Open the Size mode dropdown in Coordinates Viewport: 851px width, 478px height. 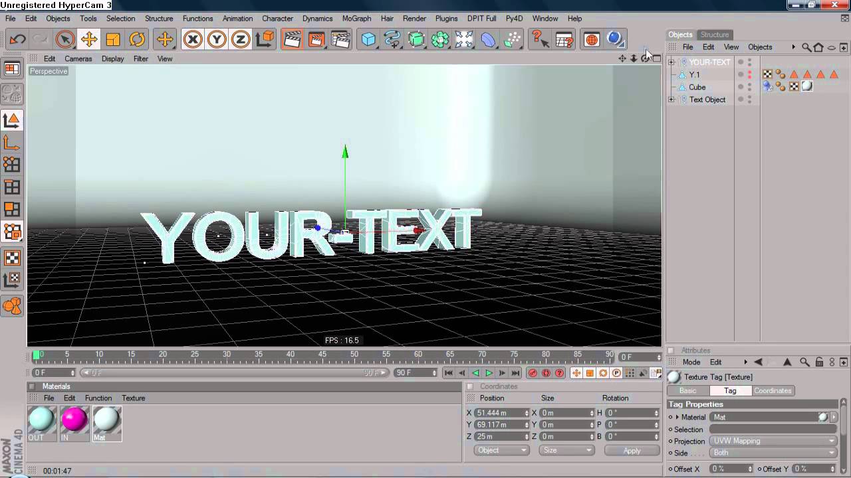[x=566, y=450]
